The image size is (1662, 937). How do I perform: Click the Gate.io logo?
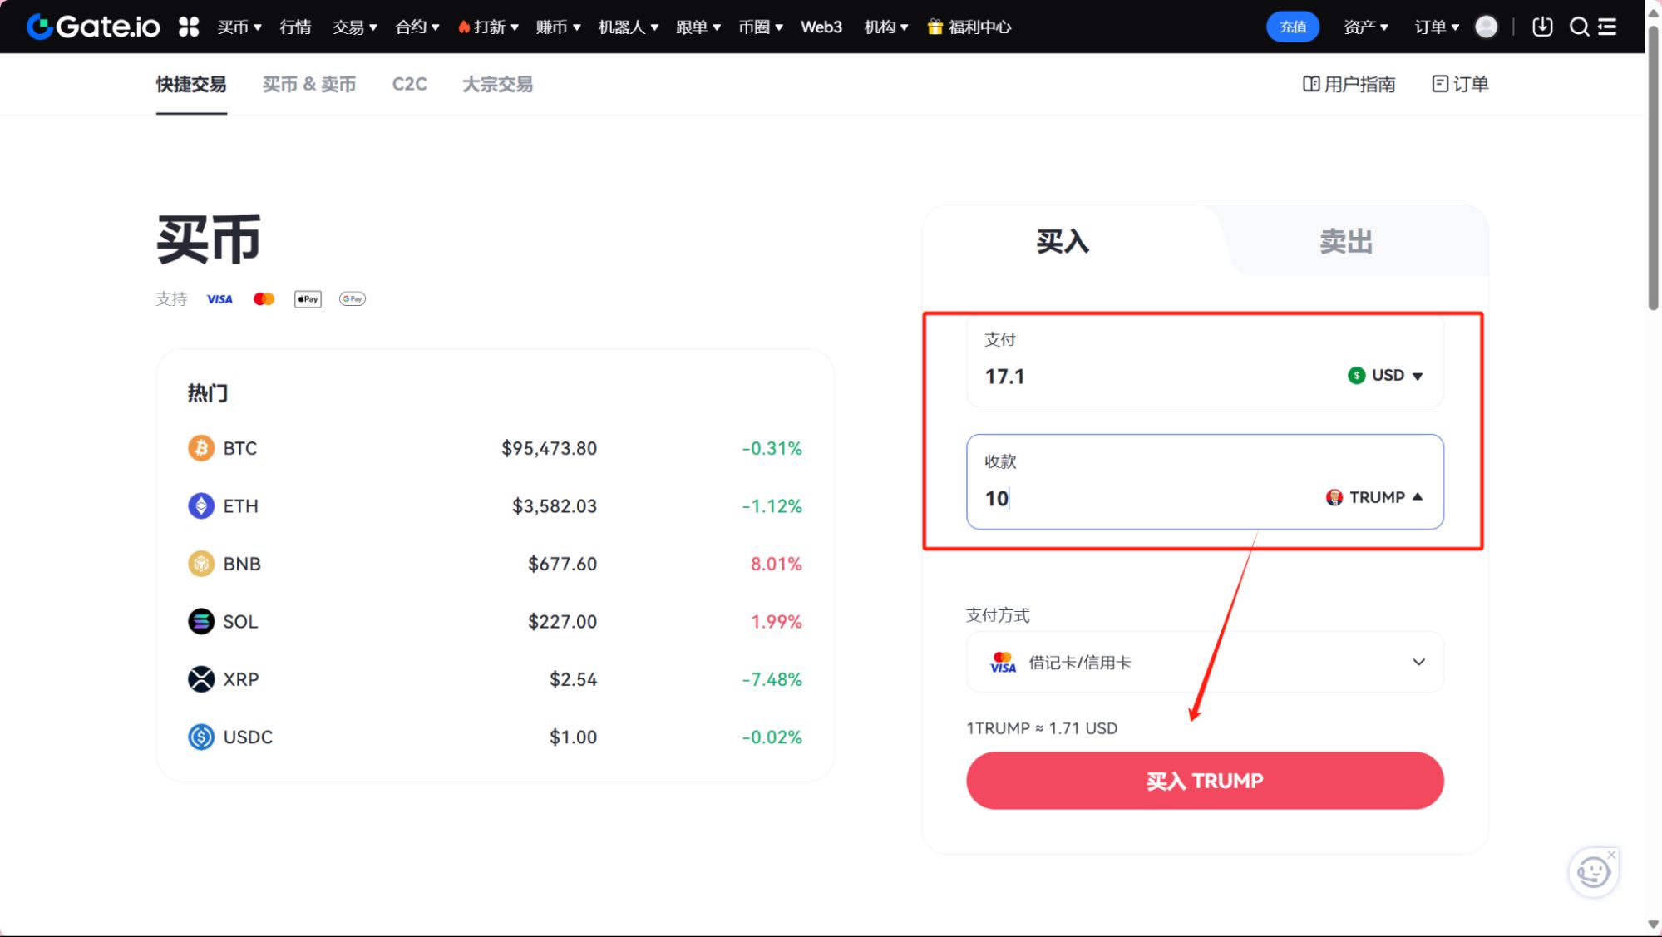pyautogui.click(x=93, y=27)
